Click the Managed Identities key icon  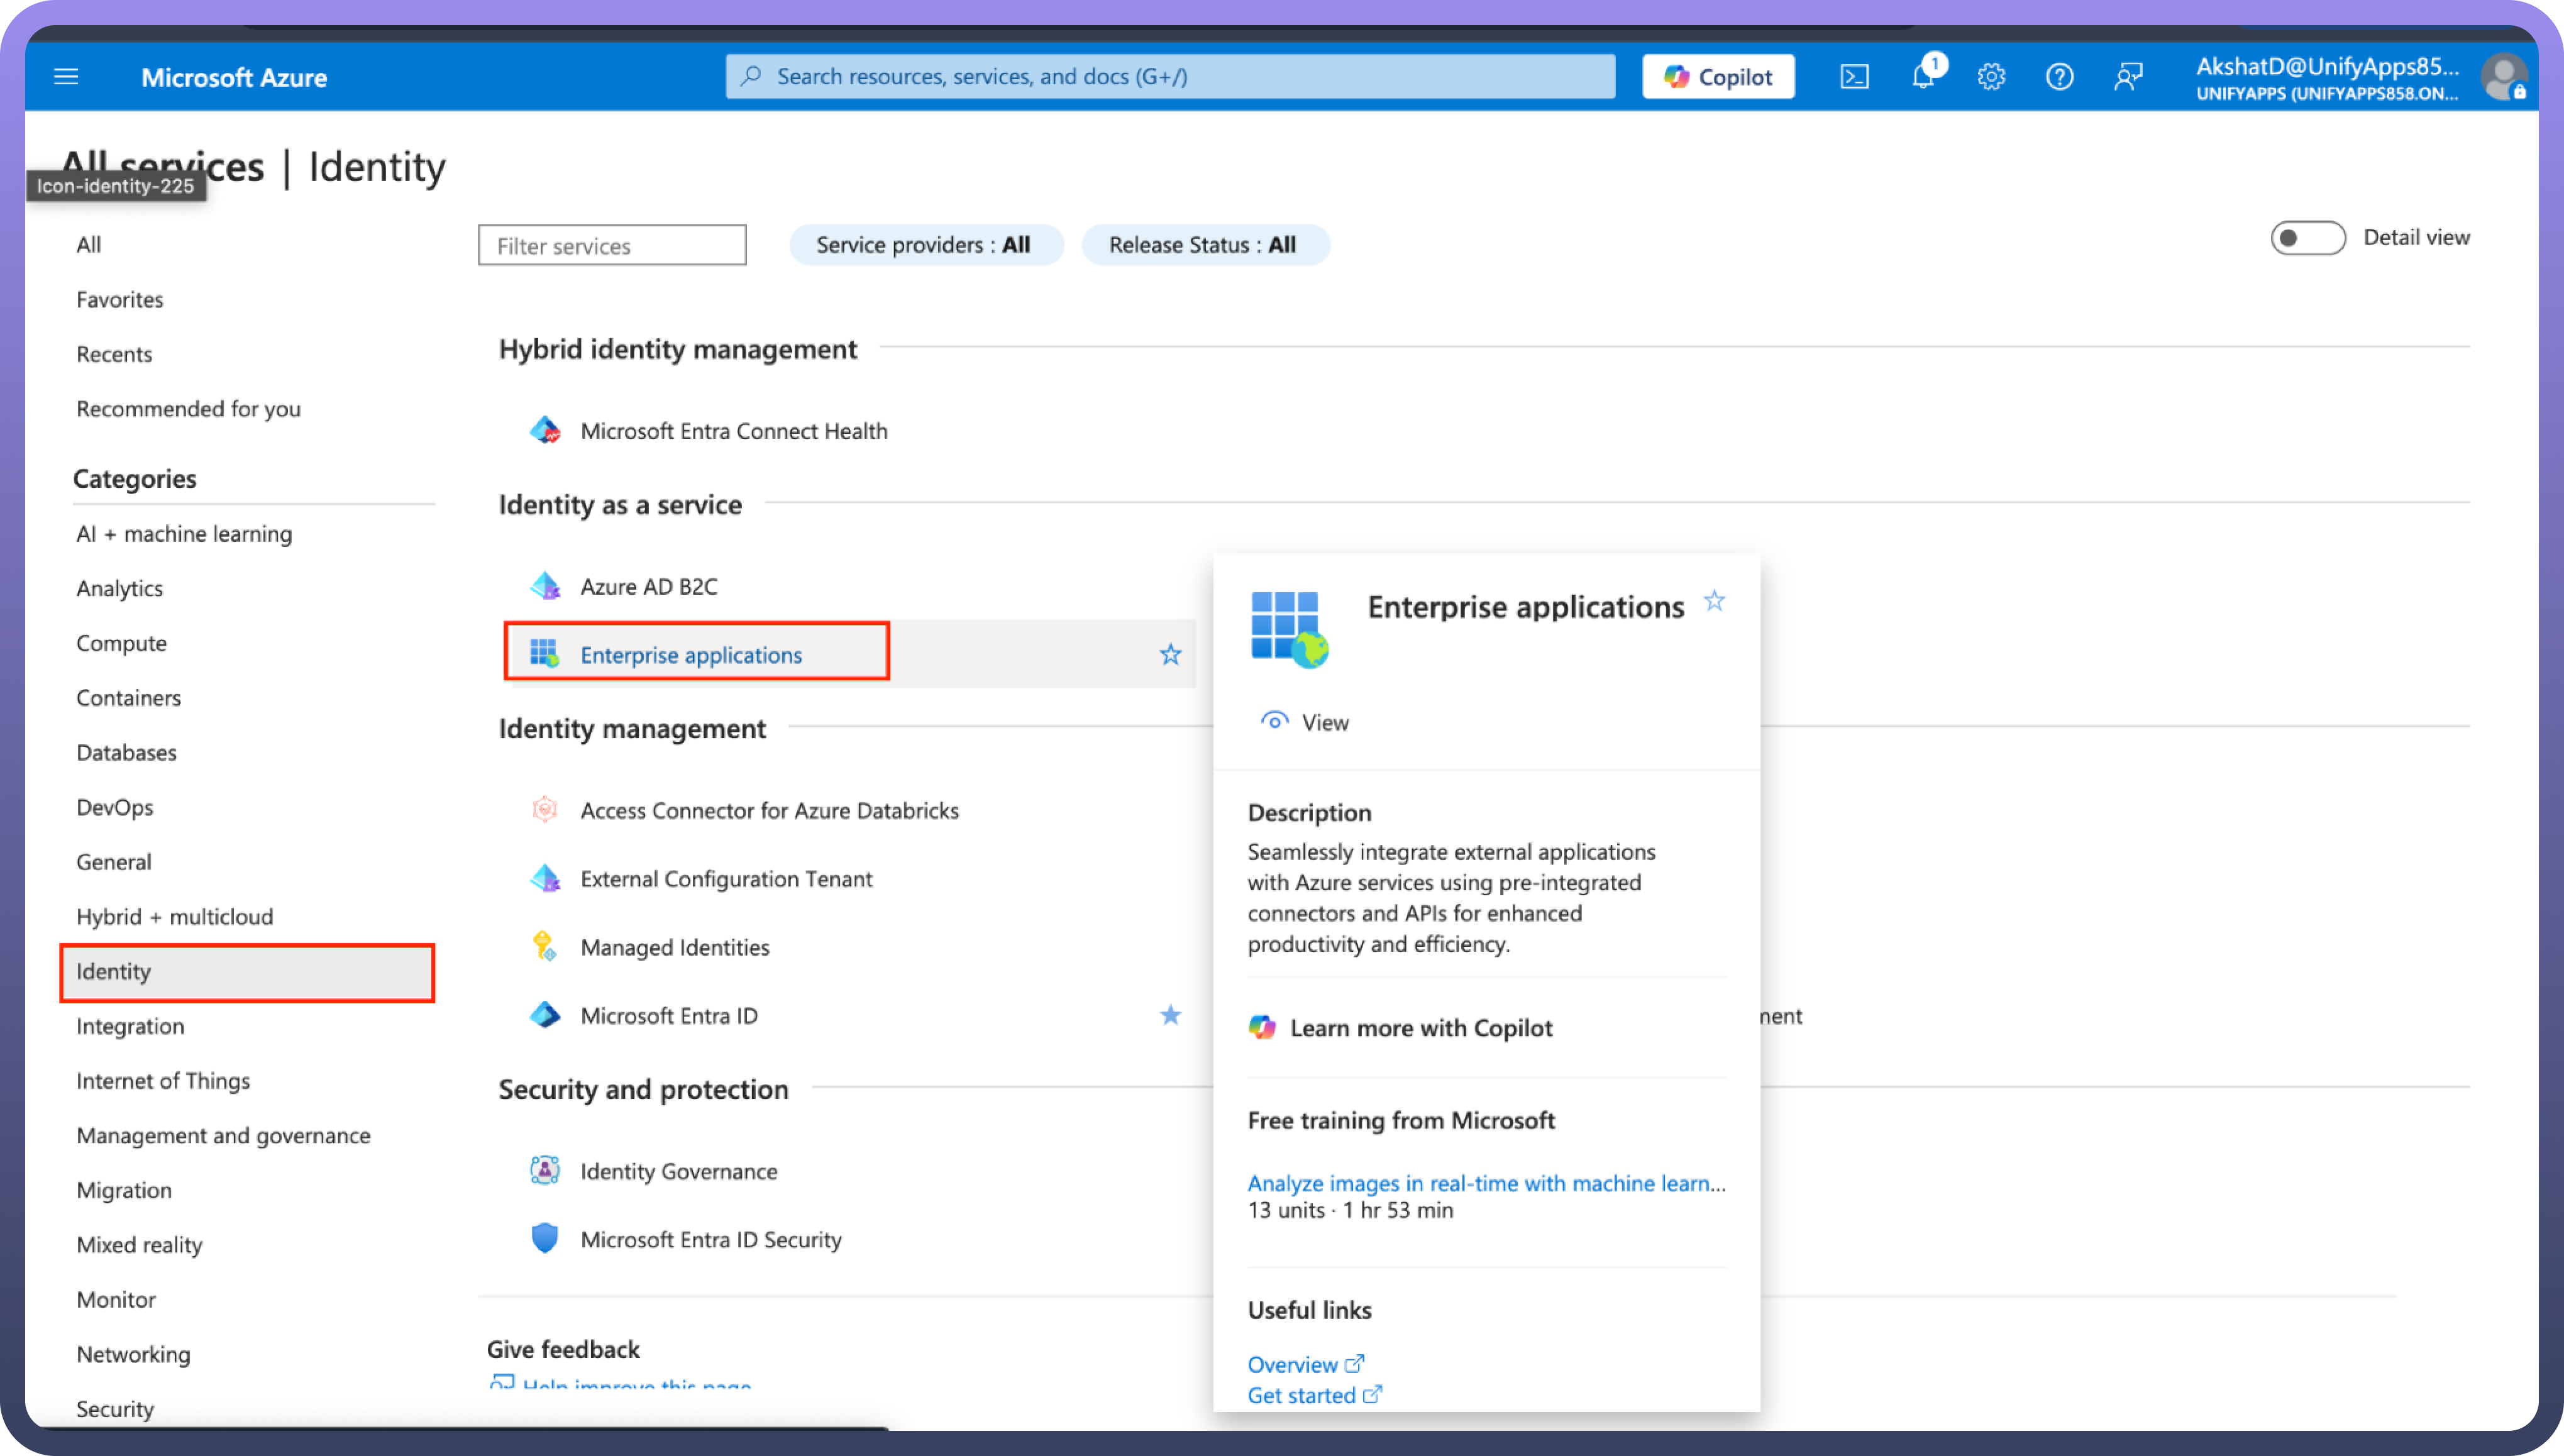545,946
